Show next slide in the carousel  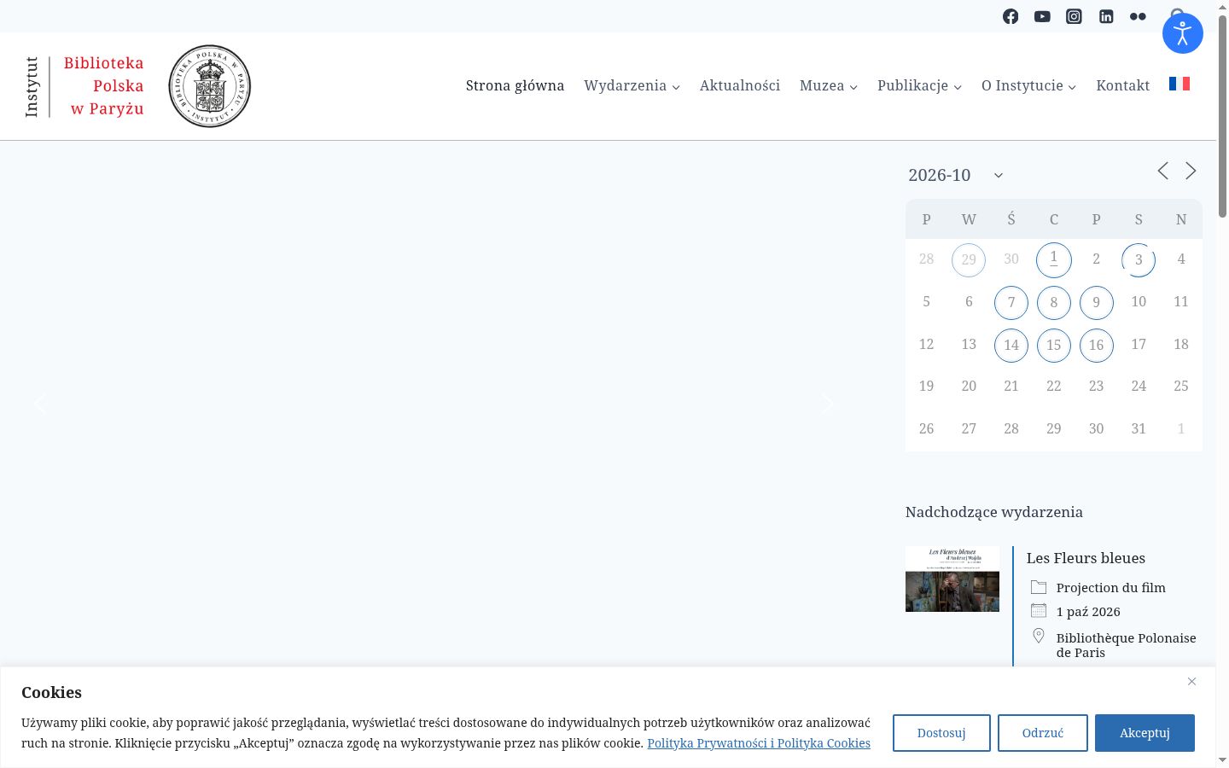[x=827, y=404]
